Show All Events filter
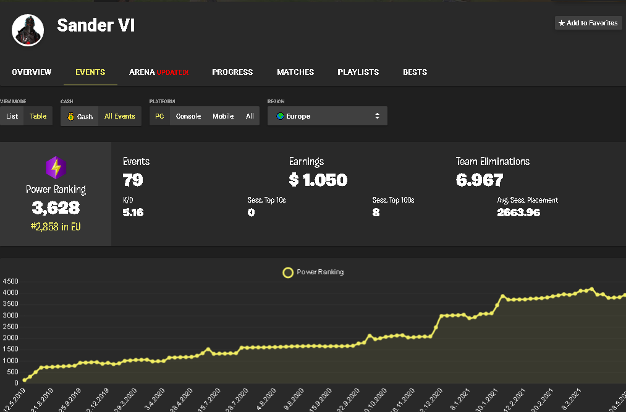This screenshot has width=626, height=412. (x=120, y=116)
